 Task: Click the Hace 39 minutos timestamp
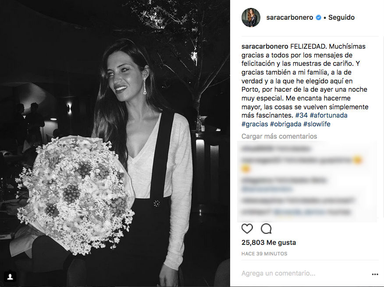pyautogui.click(x=264, y=254)
